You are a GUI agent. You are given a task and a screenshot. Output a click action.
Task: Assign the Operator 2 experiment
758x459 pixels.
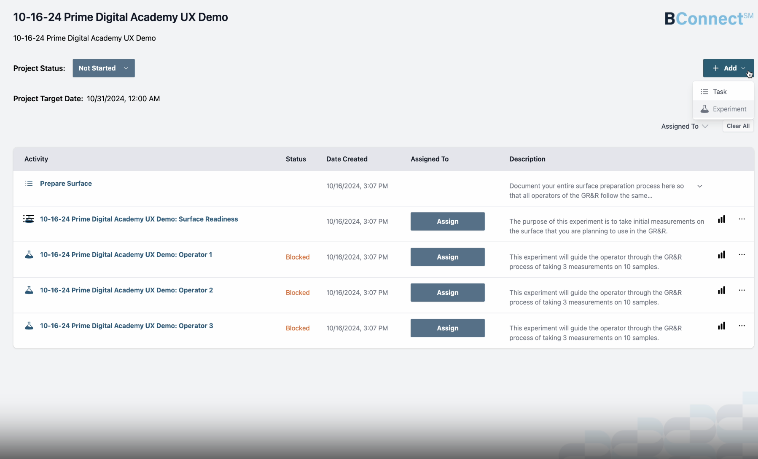pos(447,292)
